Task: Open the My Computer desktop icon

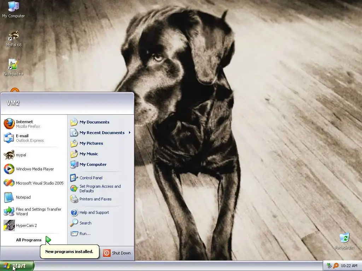Action: pyautogui.click(x=13, y=10)
